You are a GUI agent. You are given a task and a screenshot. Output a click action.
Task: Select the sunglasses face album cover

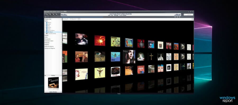click(81, 39)
